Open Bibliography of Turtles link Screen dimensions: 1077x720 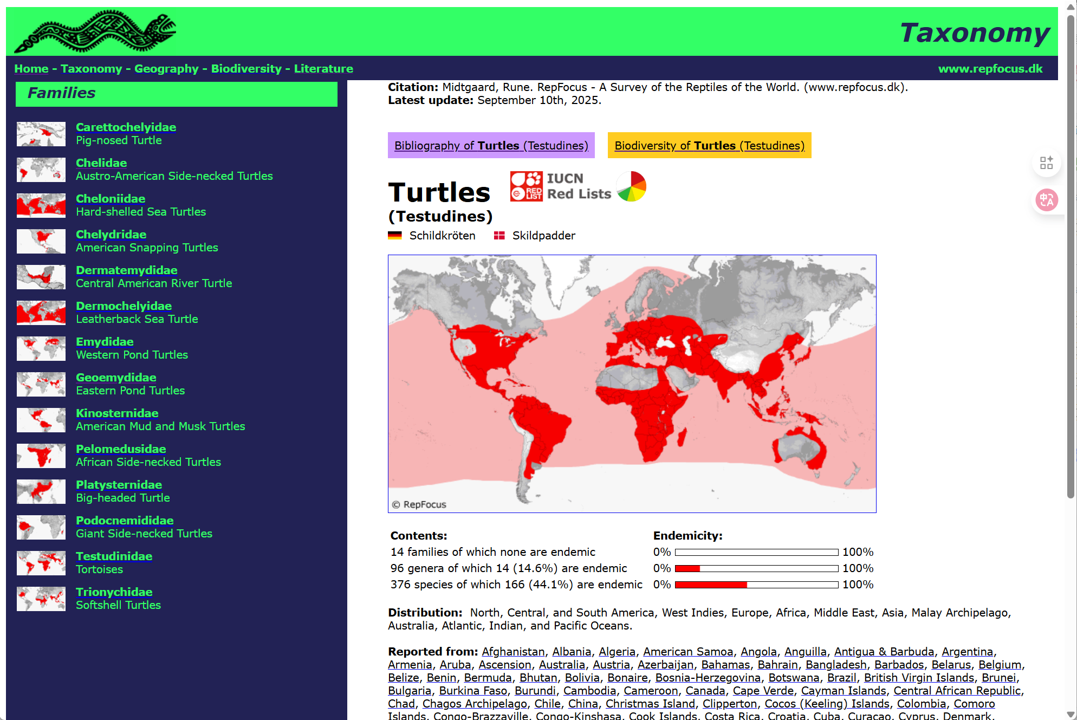pyautogui.click(x=491, y=146)
